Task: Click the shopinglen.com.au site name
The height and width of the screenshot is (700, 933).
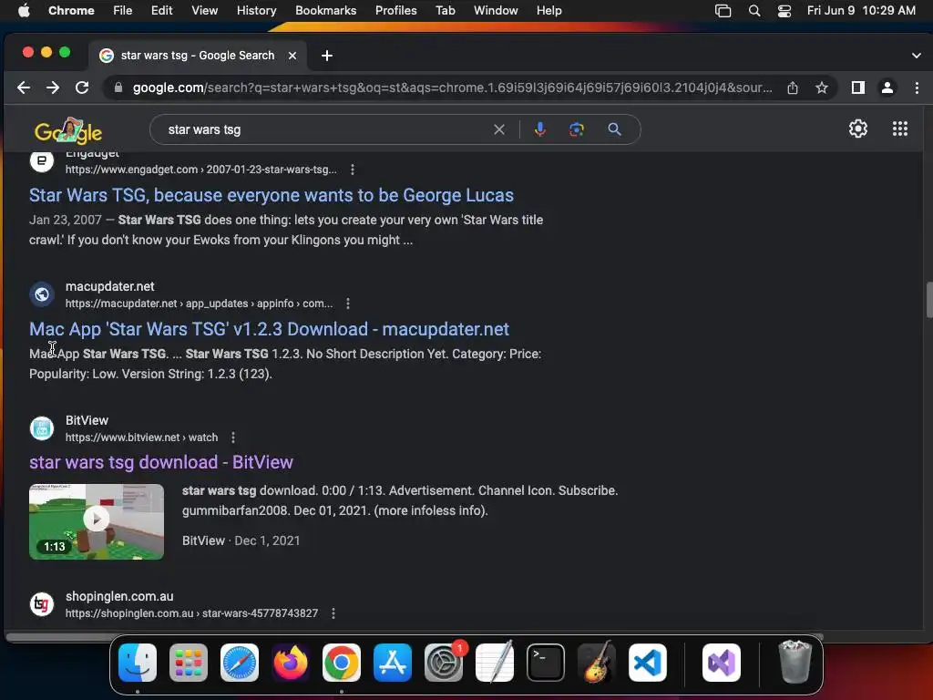Action: tap(119, 596)
